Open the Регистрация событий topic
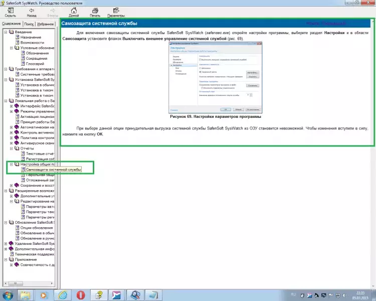 pyautogui.click(x=40, y=159)
